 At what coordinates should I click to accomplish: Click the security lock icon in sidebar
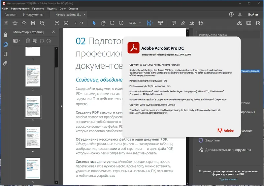(5, 35)
